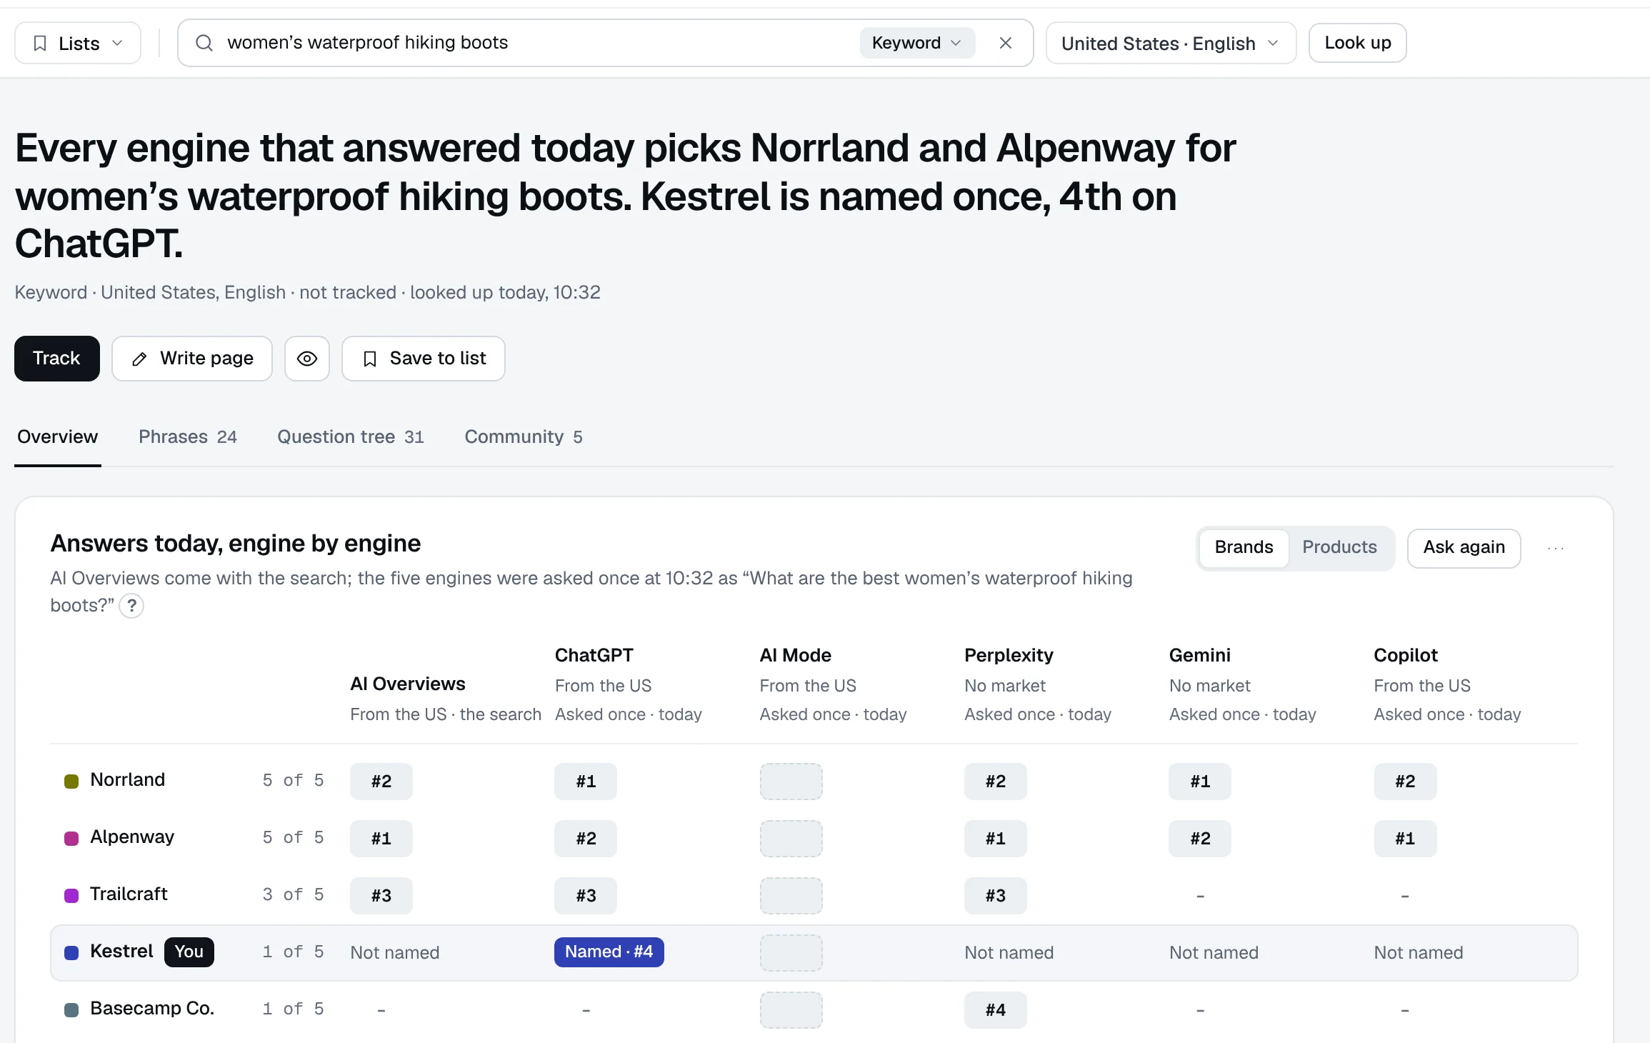Open the three-dot more options menu
The height and width of the screenshot is (1043, 1650).
(x=1556, y=549)
